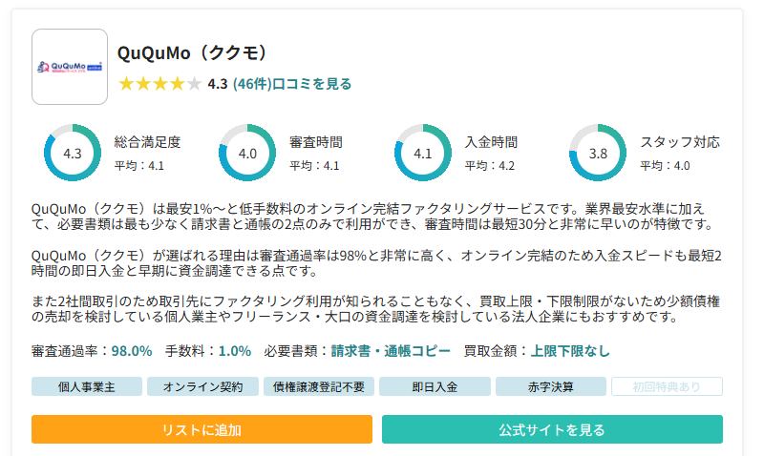The image size is (764, 456).
Task: Open the 46 reviews link
Action: tap(291, 84)
